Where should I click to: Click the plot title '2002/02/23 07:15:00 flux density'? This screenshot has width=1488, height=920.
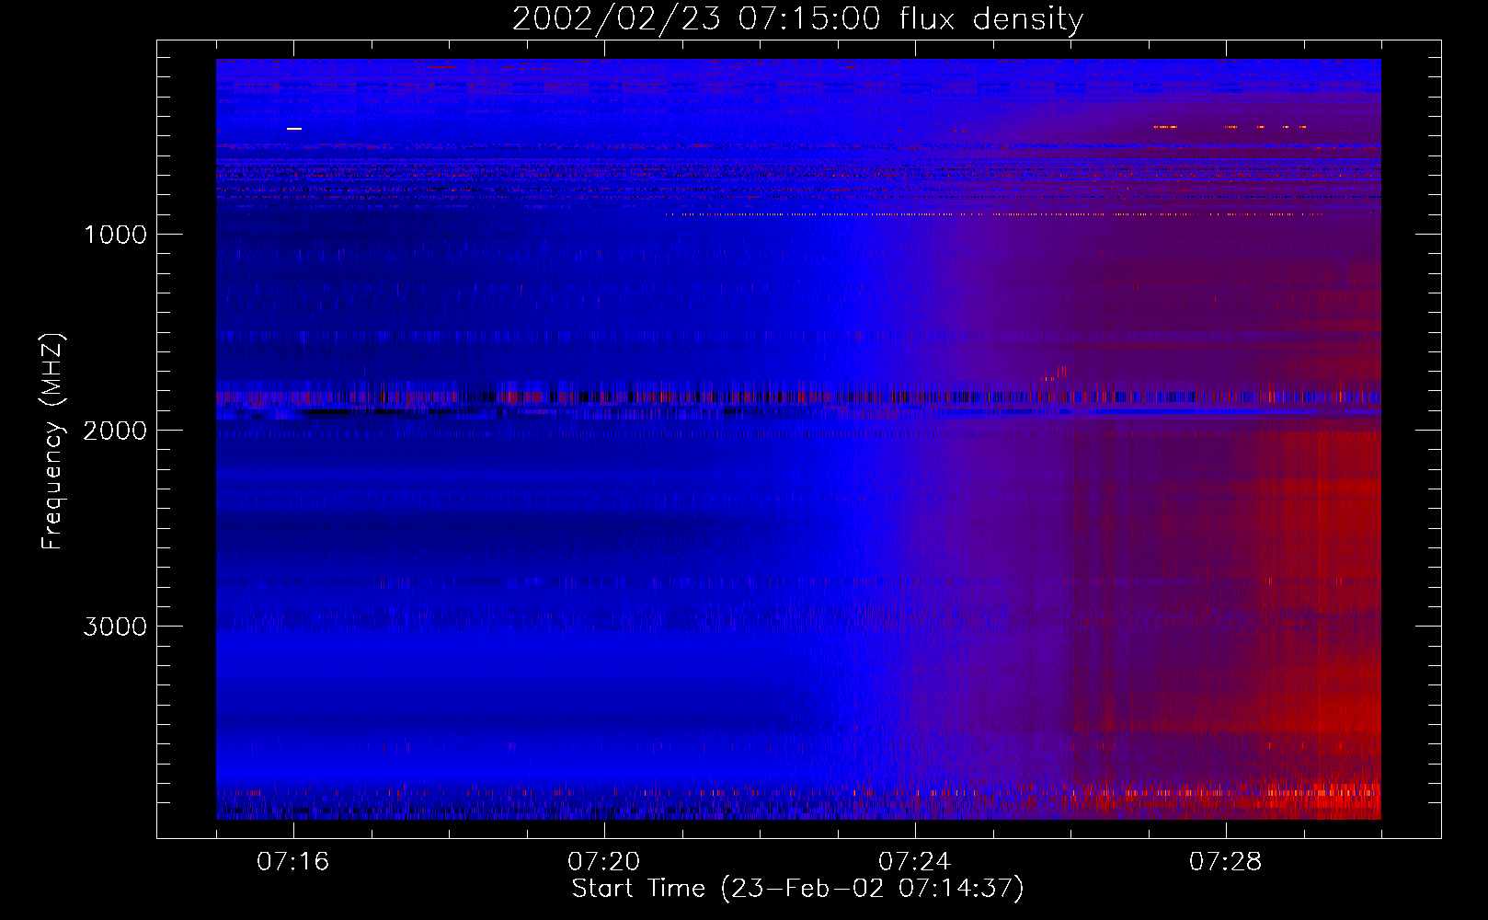click(x=797, y=19)
